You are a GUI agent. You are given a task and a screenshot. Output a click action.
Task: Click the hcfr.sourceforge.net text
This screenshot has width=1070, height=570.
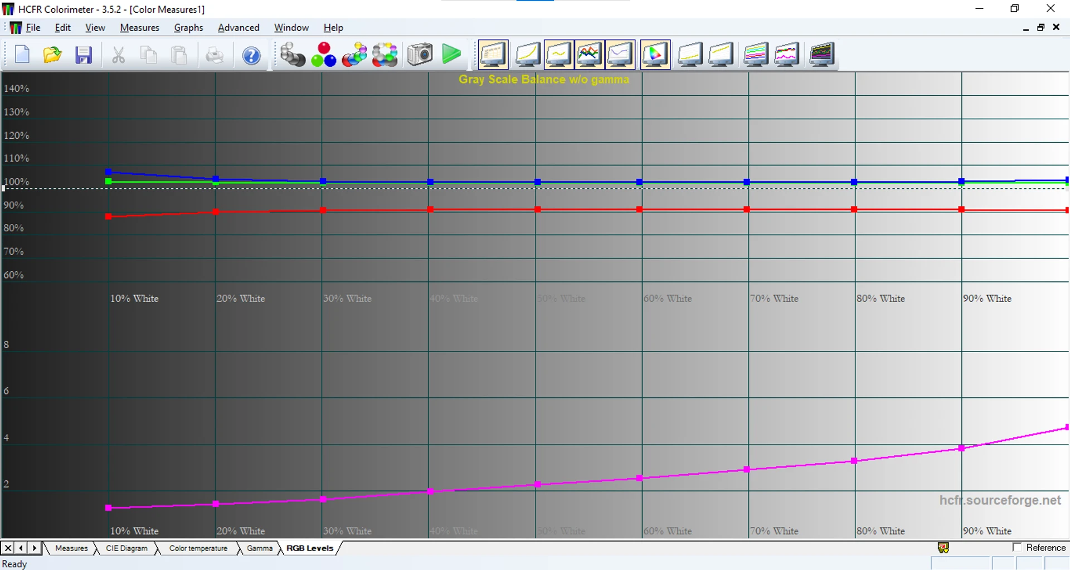1000,500
